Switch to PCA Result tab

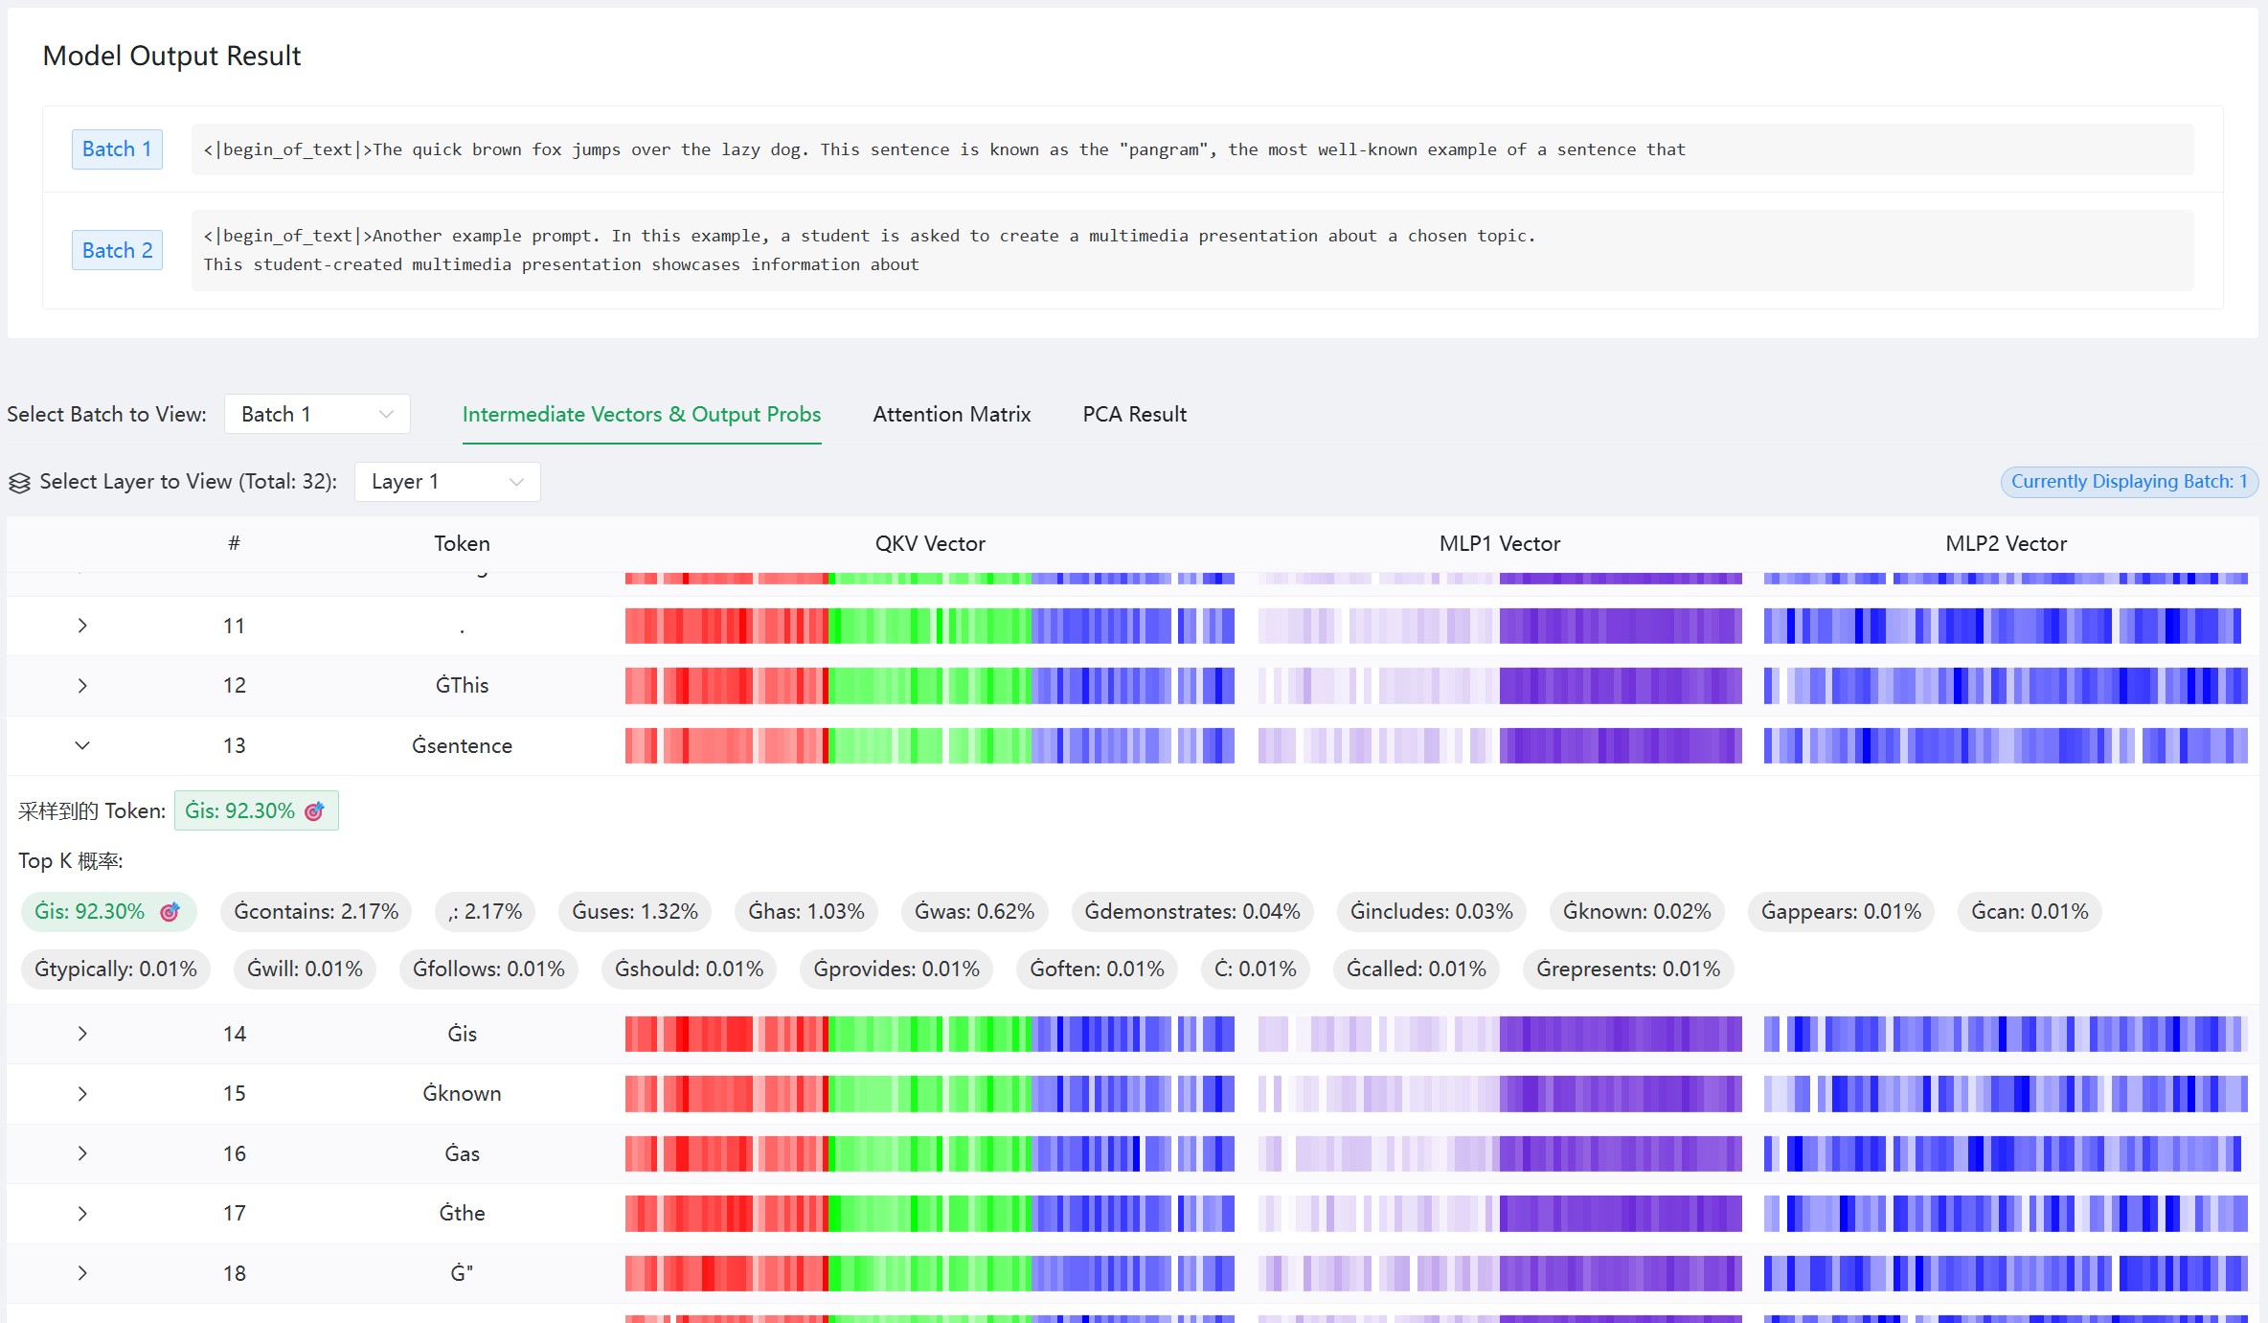[x=1134, y=414]
